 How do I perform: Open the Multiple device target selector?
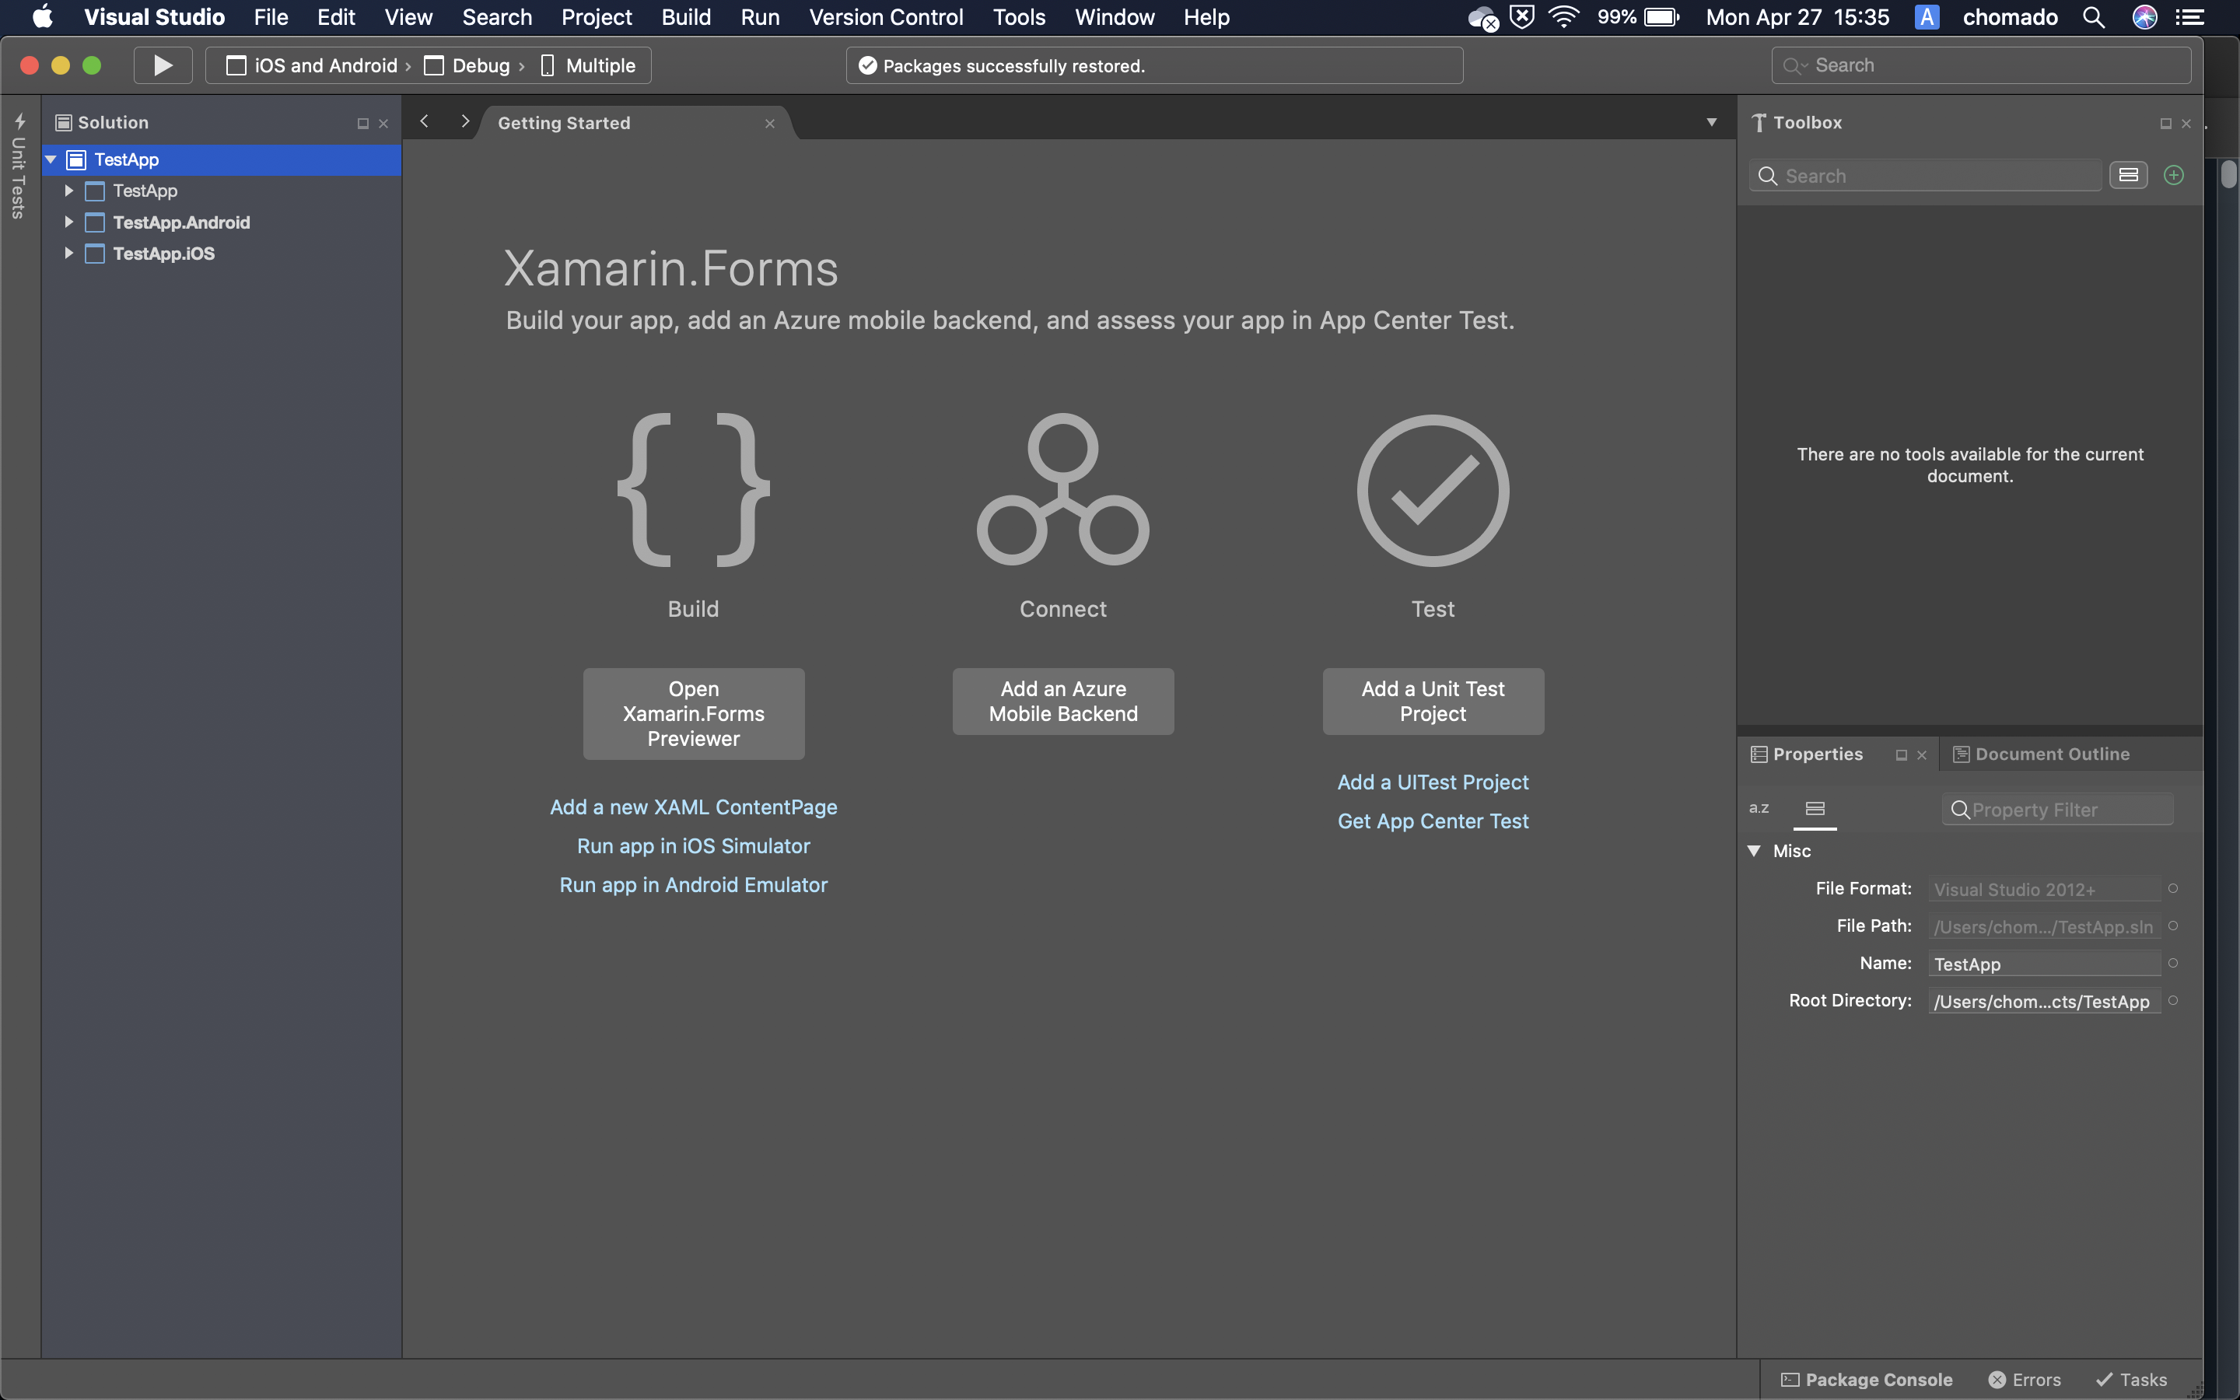(589, 66)
